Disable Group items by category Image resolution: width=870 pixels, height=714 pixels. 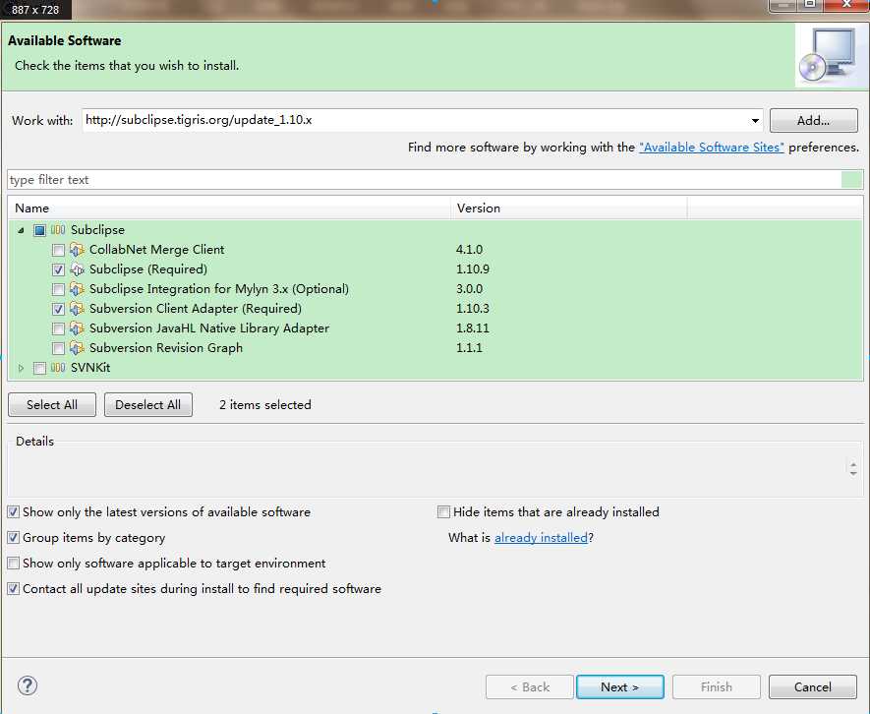click(14, 537)
